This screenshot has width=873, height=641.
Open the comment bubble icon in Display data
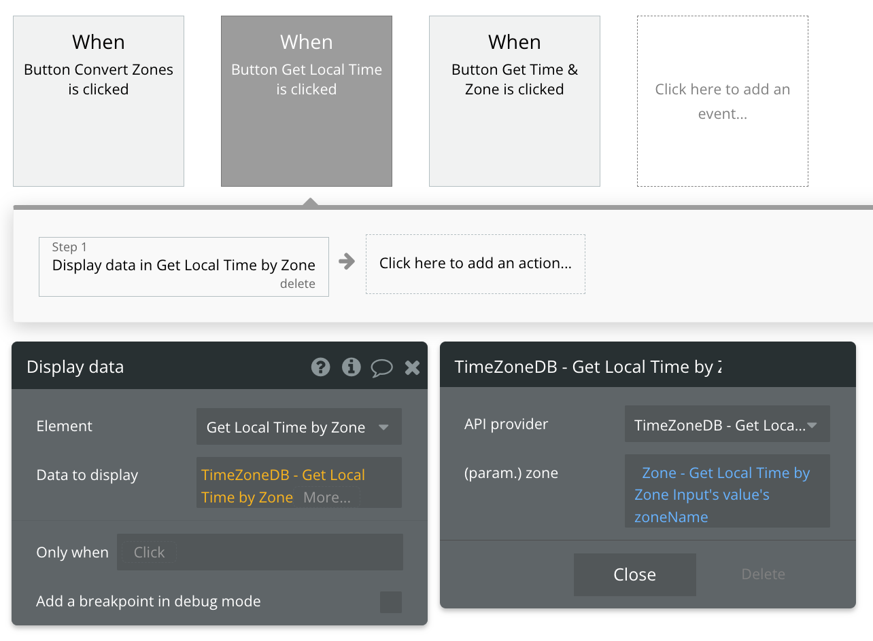(381, 368)
